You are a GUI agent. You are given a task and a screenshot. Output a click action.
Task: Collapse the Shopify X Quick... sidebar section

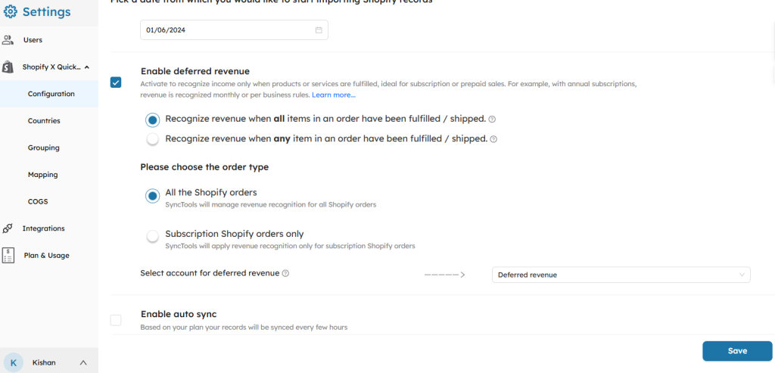[87, 67]
